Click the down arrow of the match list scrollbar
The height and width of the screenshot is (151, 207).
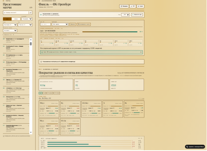coord(31,132)
